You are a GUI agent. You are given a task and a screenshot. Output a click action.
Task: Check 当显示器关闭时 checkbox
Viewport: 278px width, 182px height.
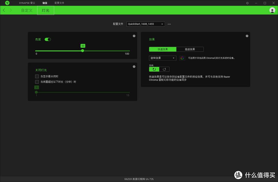point(37,76)
